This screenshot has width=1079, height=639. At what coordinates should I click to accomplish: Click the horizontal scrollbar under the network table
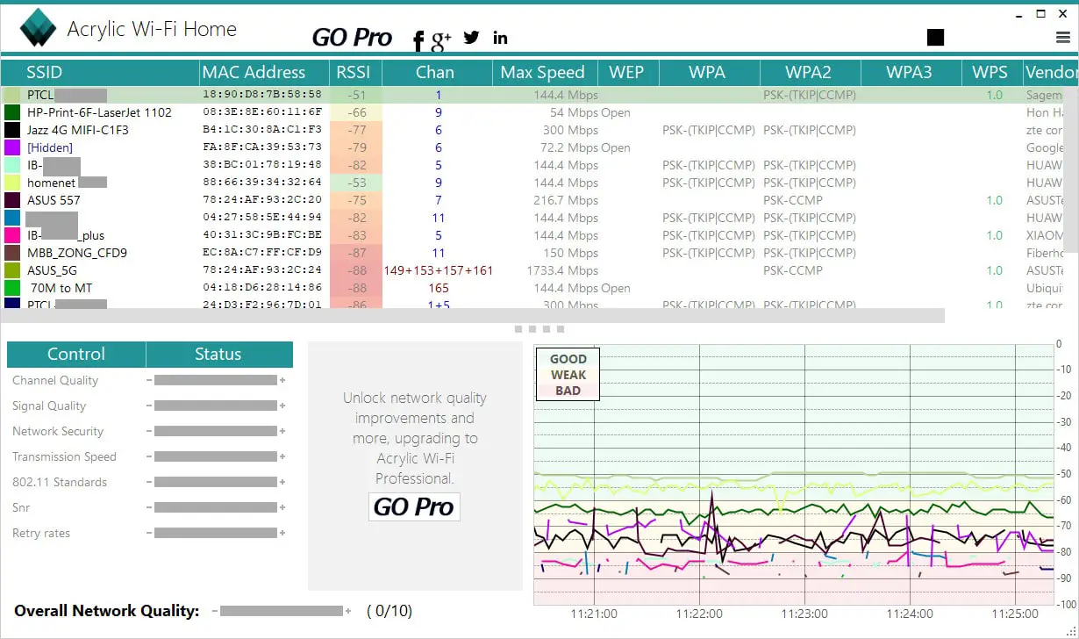point(473,315)
